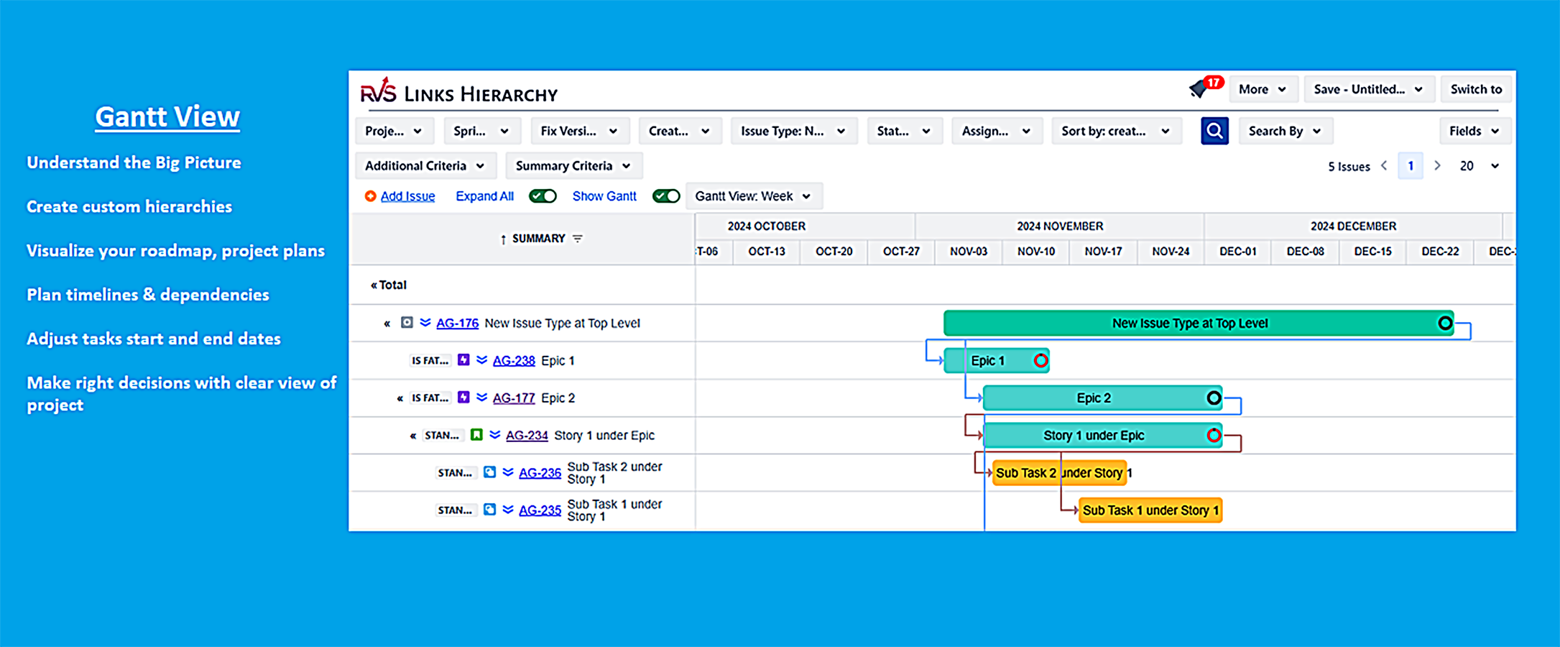Open the Gantt View: Week dropdown
Image resolution: width=1560 pixels, height=647 pixels.
[753, 196]
